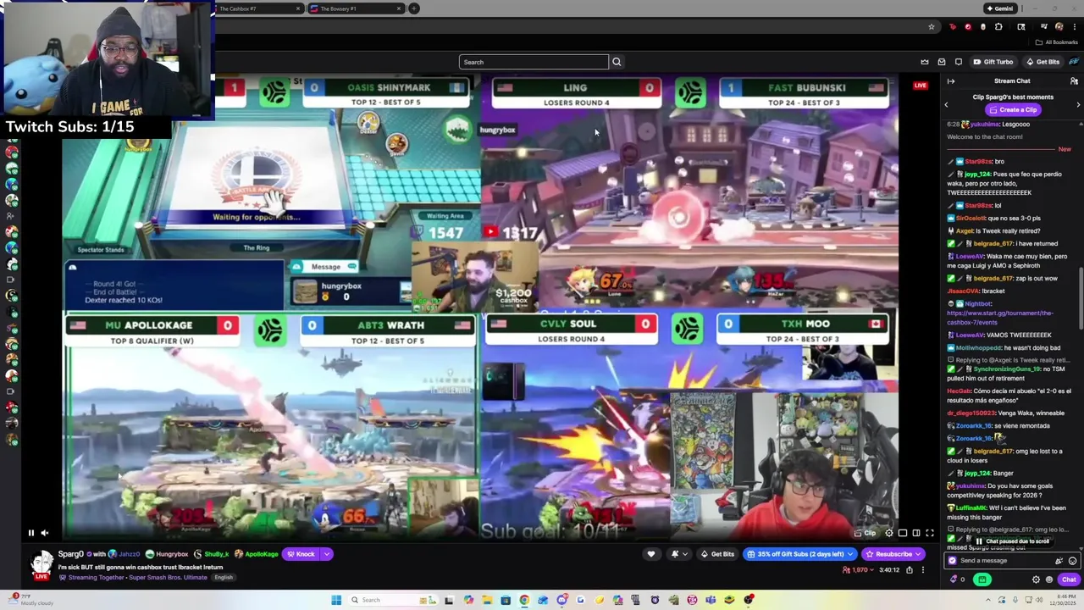Open the mini player mode icon
The height and width of the screenshot is (610, 1084).
(x=902, y=533)
